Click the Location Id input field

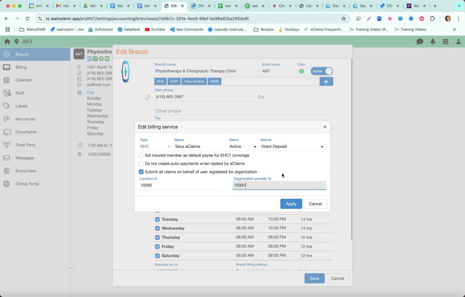(185, 185)
